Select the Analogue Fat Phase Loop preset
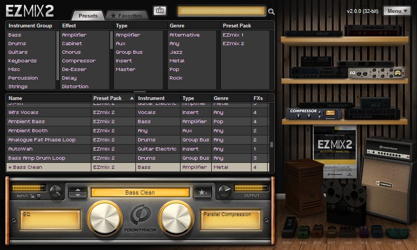Screen dimensions: 417x250 tap(136, 140)
